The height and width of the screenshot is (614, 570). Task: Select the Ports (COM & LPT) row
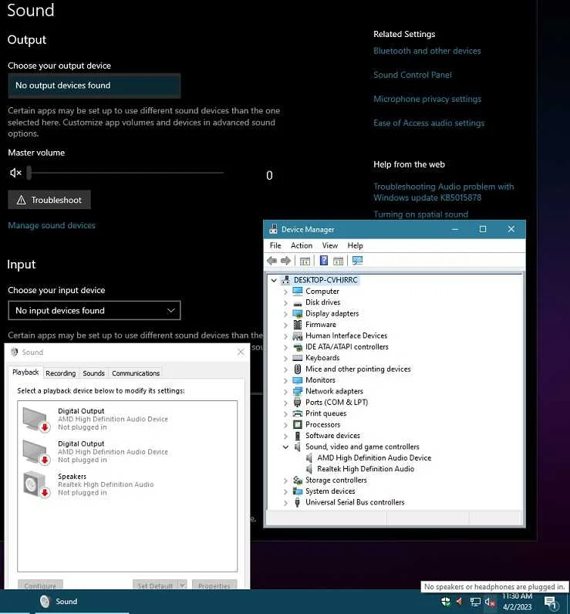[x=336, y=402]
